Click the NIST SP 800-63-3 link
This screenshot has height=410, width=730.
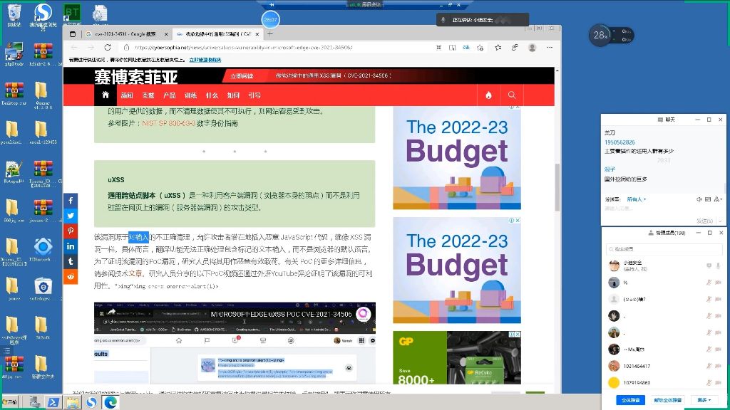click(168, 123)
